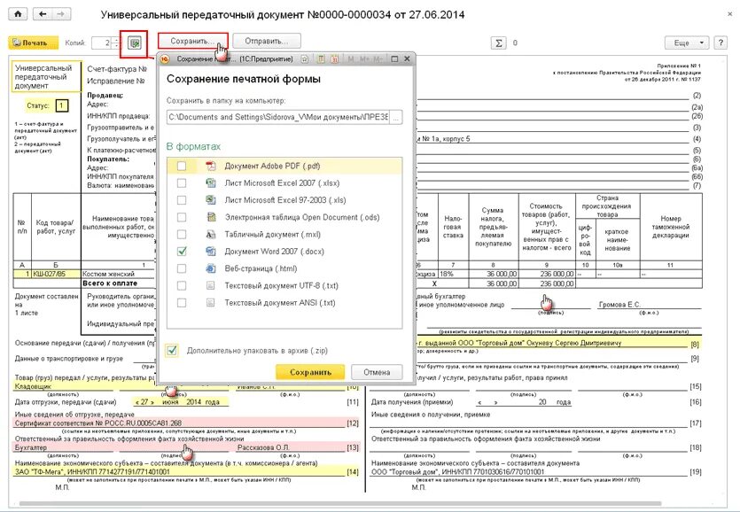The image size is (740, 512).
Task: Tick Табличный документ (.mxl) checkbox
Action: (x=182, y=234)
